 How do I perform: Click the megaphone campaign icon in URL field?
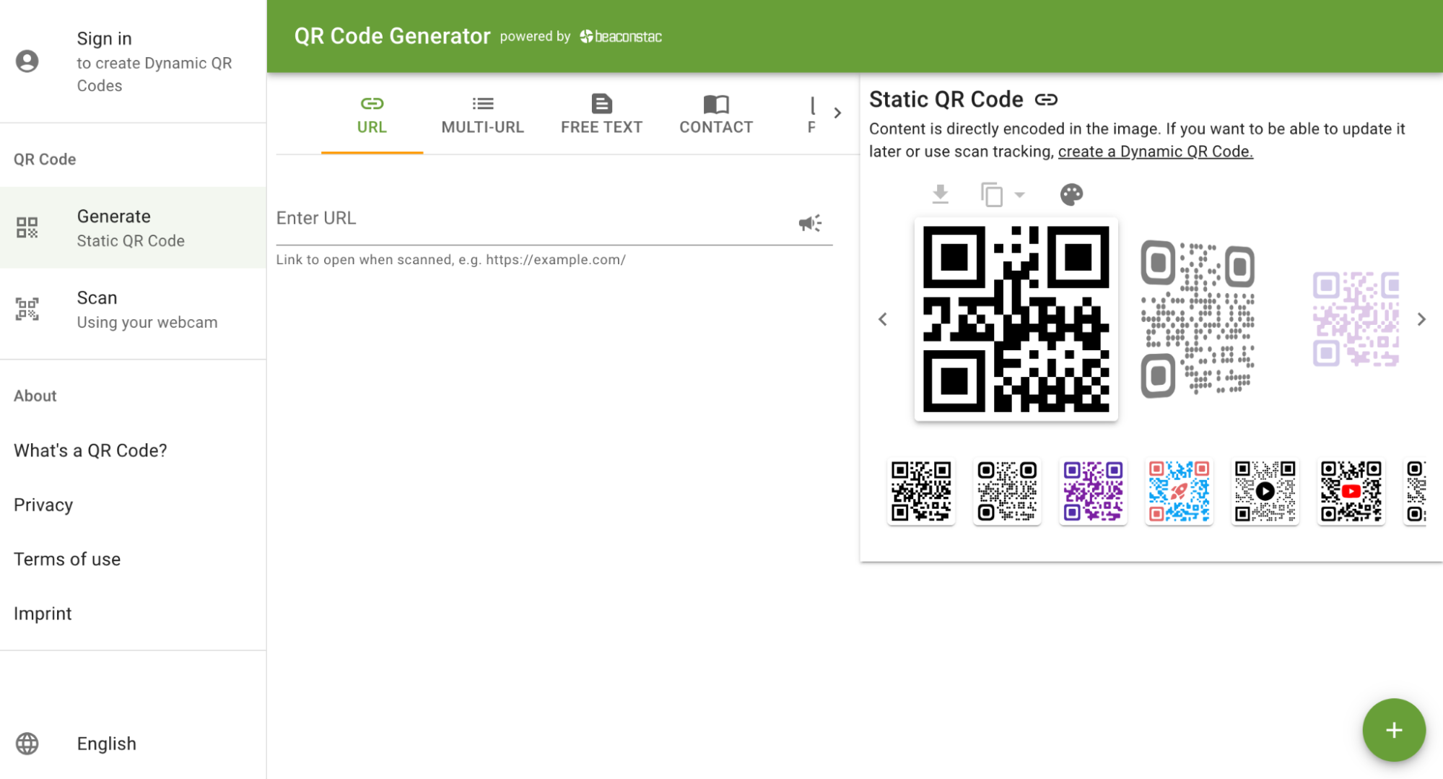(x=810, y=223)
